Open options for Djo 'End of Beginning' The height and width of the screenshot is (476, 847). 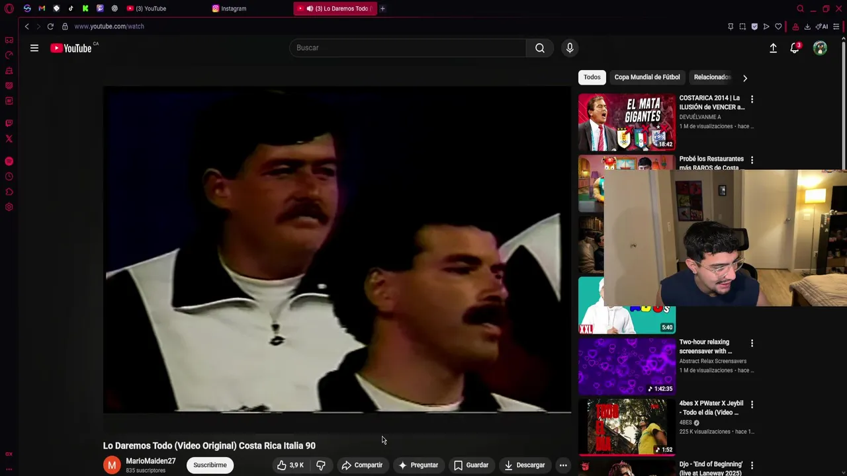pos(752,465)
